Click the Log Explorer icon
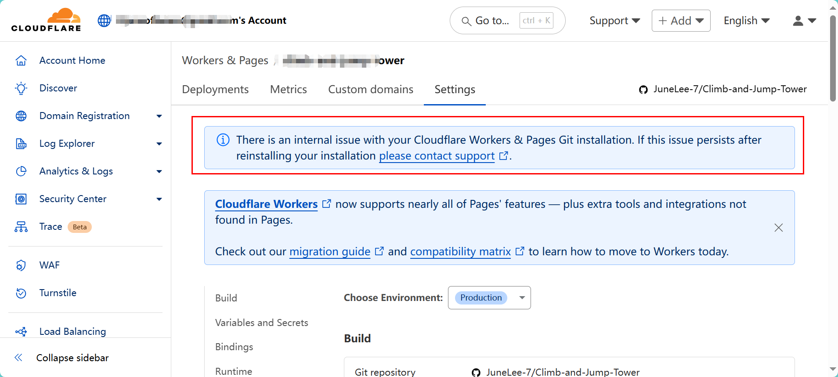The width and height of the screenshot is (838, 377). tap(21, 144)
